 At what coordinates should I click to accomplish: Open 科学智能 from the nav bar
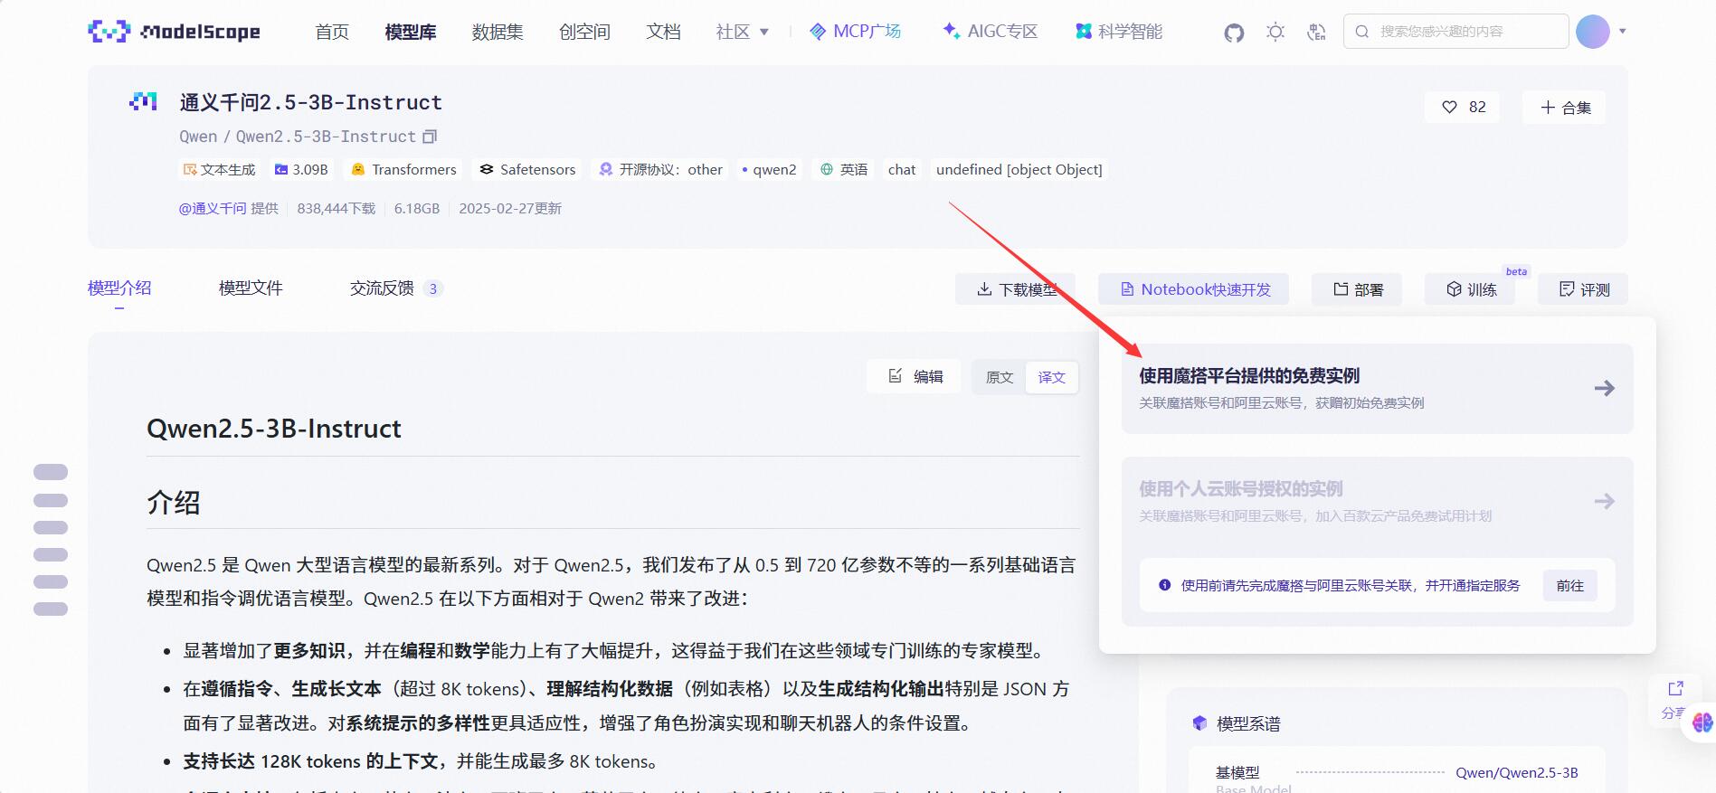coord(1119,32)
